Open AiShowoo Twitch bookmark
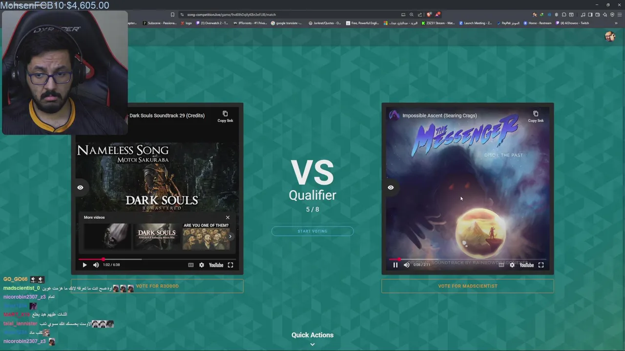Screen dimensions: 625x351 click(572, 23)
